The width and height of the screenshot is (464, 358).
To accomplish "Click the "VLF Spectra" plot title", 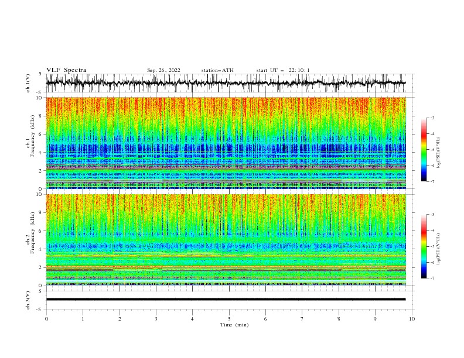I will pos(66,70).
